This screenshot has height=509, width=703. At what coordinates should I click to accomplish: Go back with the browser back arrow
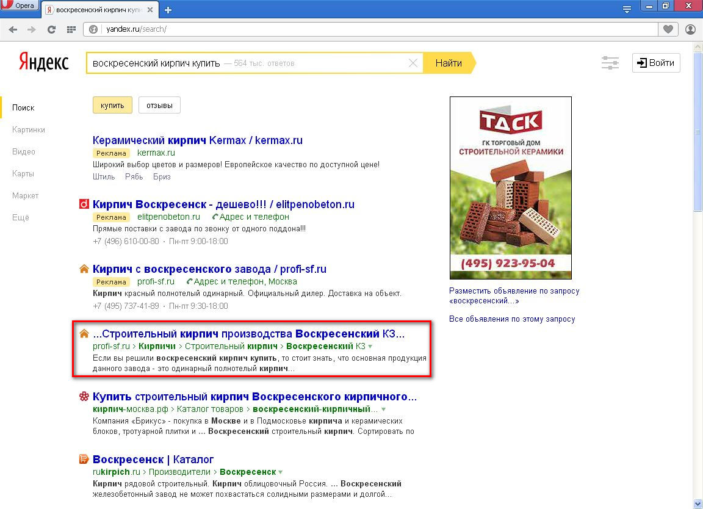coord(13,29)
